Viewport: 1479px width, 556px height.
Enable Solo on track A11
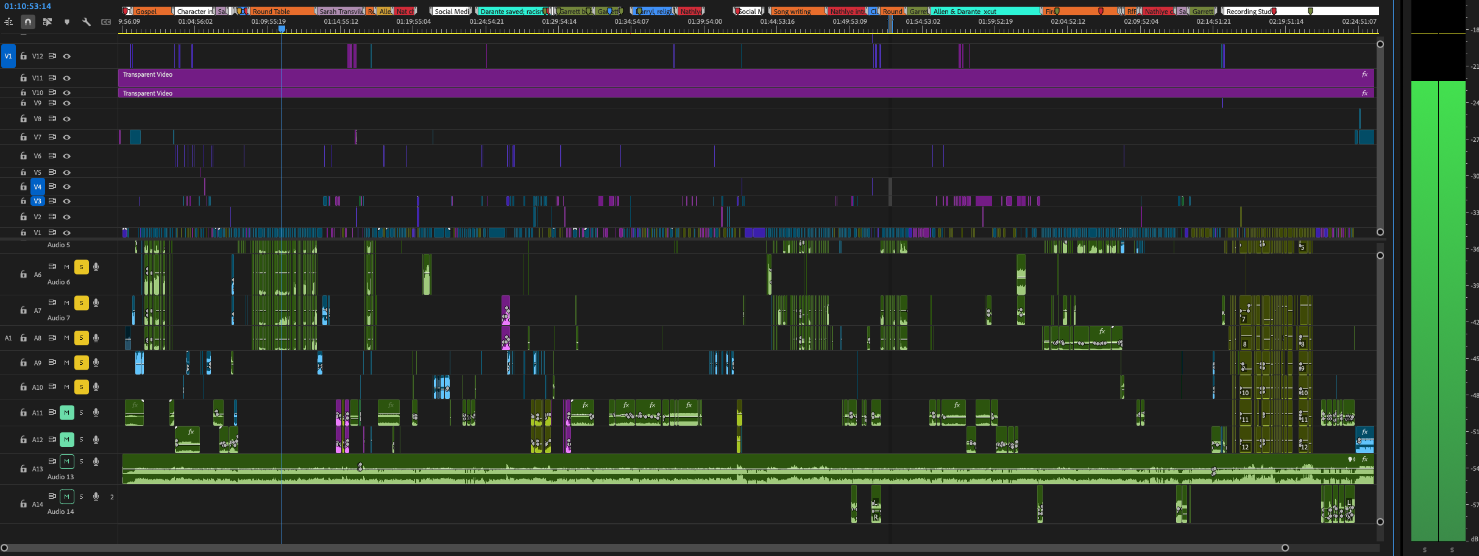[x=81, y=412]
